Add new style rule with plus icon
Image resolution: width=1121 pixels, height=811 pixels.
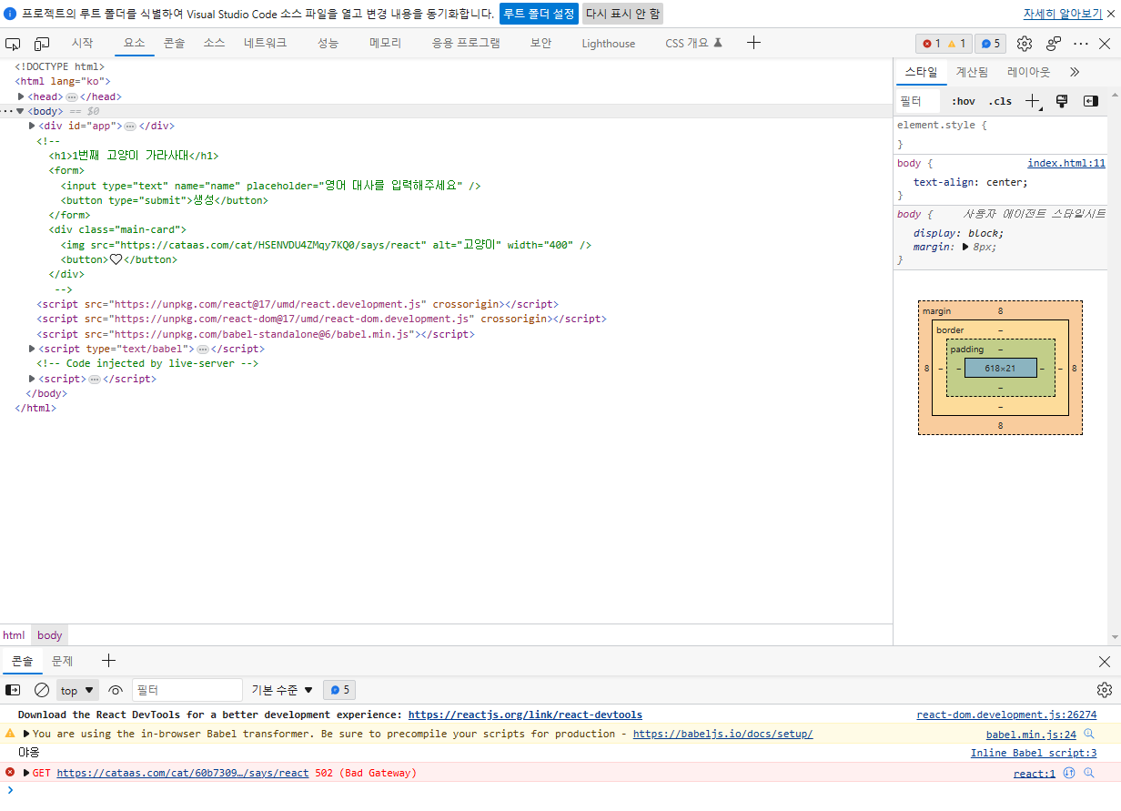1032,101
